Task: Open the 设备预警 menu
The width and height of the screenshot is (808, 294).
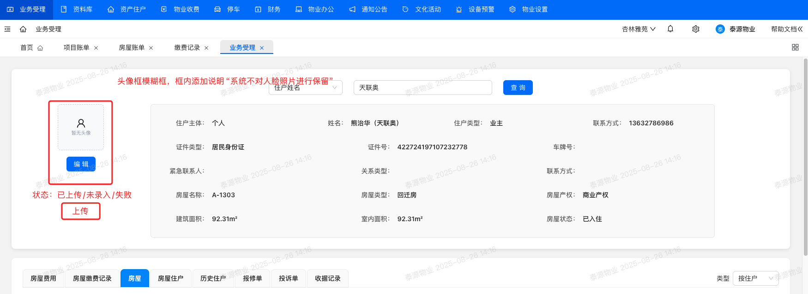Action: tap(476, 9)
